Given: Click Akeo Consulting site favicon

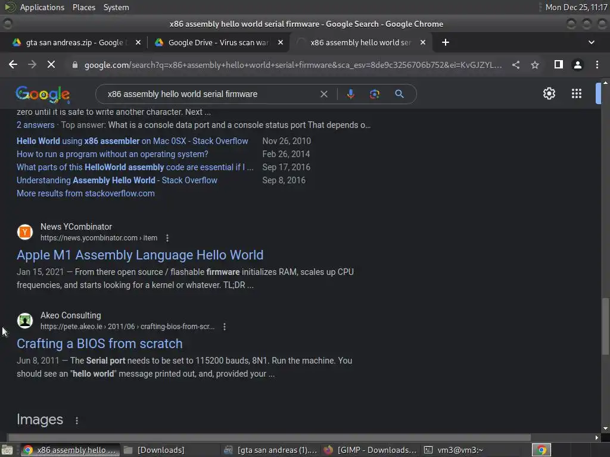Looking at the screenshot, I should coord(25,321).
